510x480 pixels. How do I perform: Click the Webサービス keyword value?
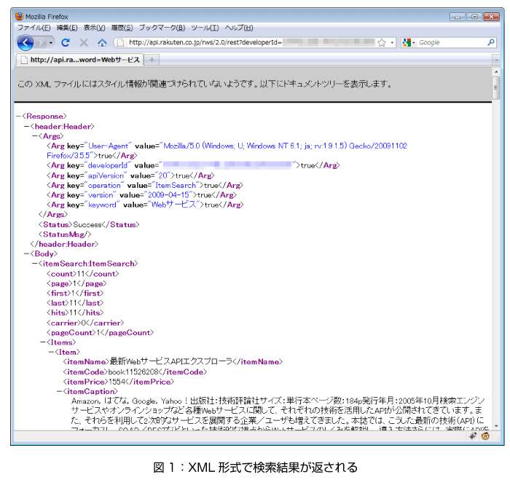click(174, 205)
